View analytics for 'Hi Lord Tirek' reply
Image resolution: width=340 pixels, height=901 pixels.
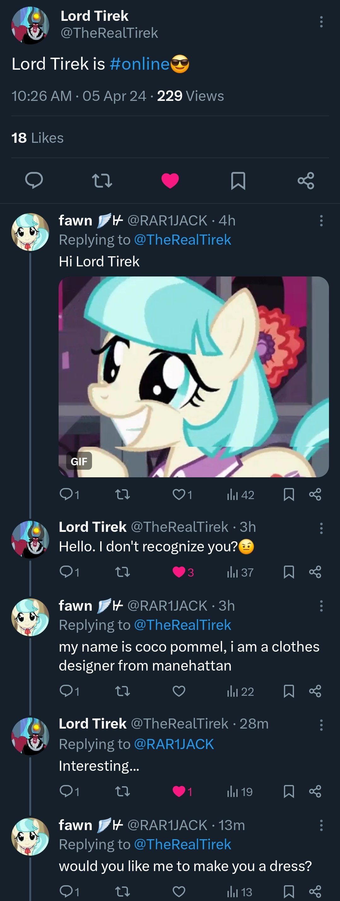240,495
